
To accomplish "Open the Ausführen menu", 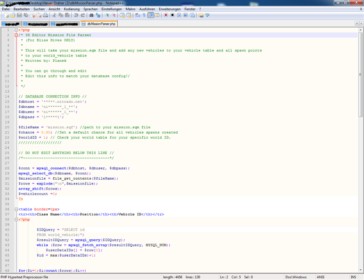I will coord(147,9).
